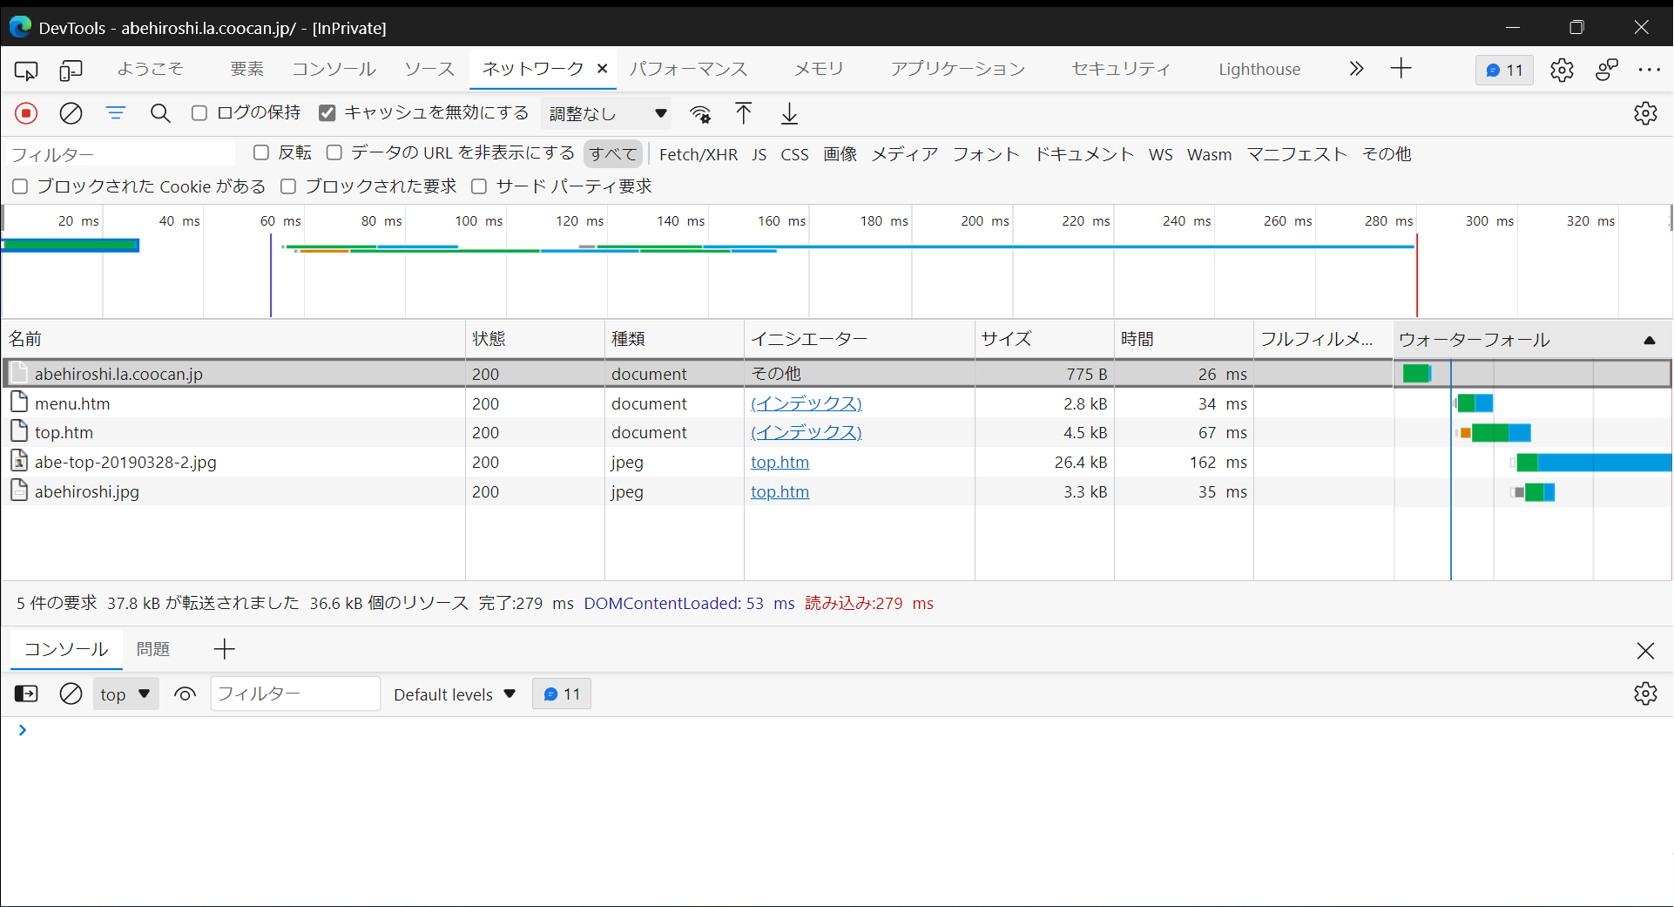
Task: Open Default levels dropdown
Action: pyautogui.click(x=455, y=694)
